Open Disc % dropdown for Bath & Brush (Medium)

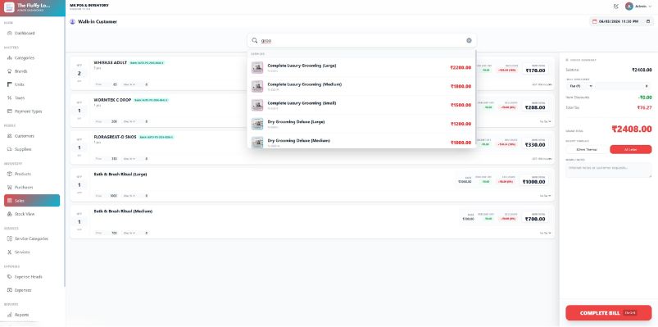click(x=129, y=233)
